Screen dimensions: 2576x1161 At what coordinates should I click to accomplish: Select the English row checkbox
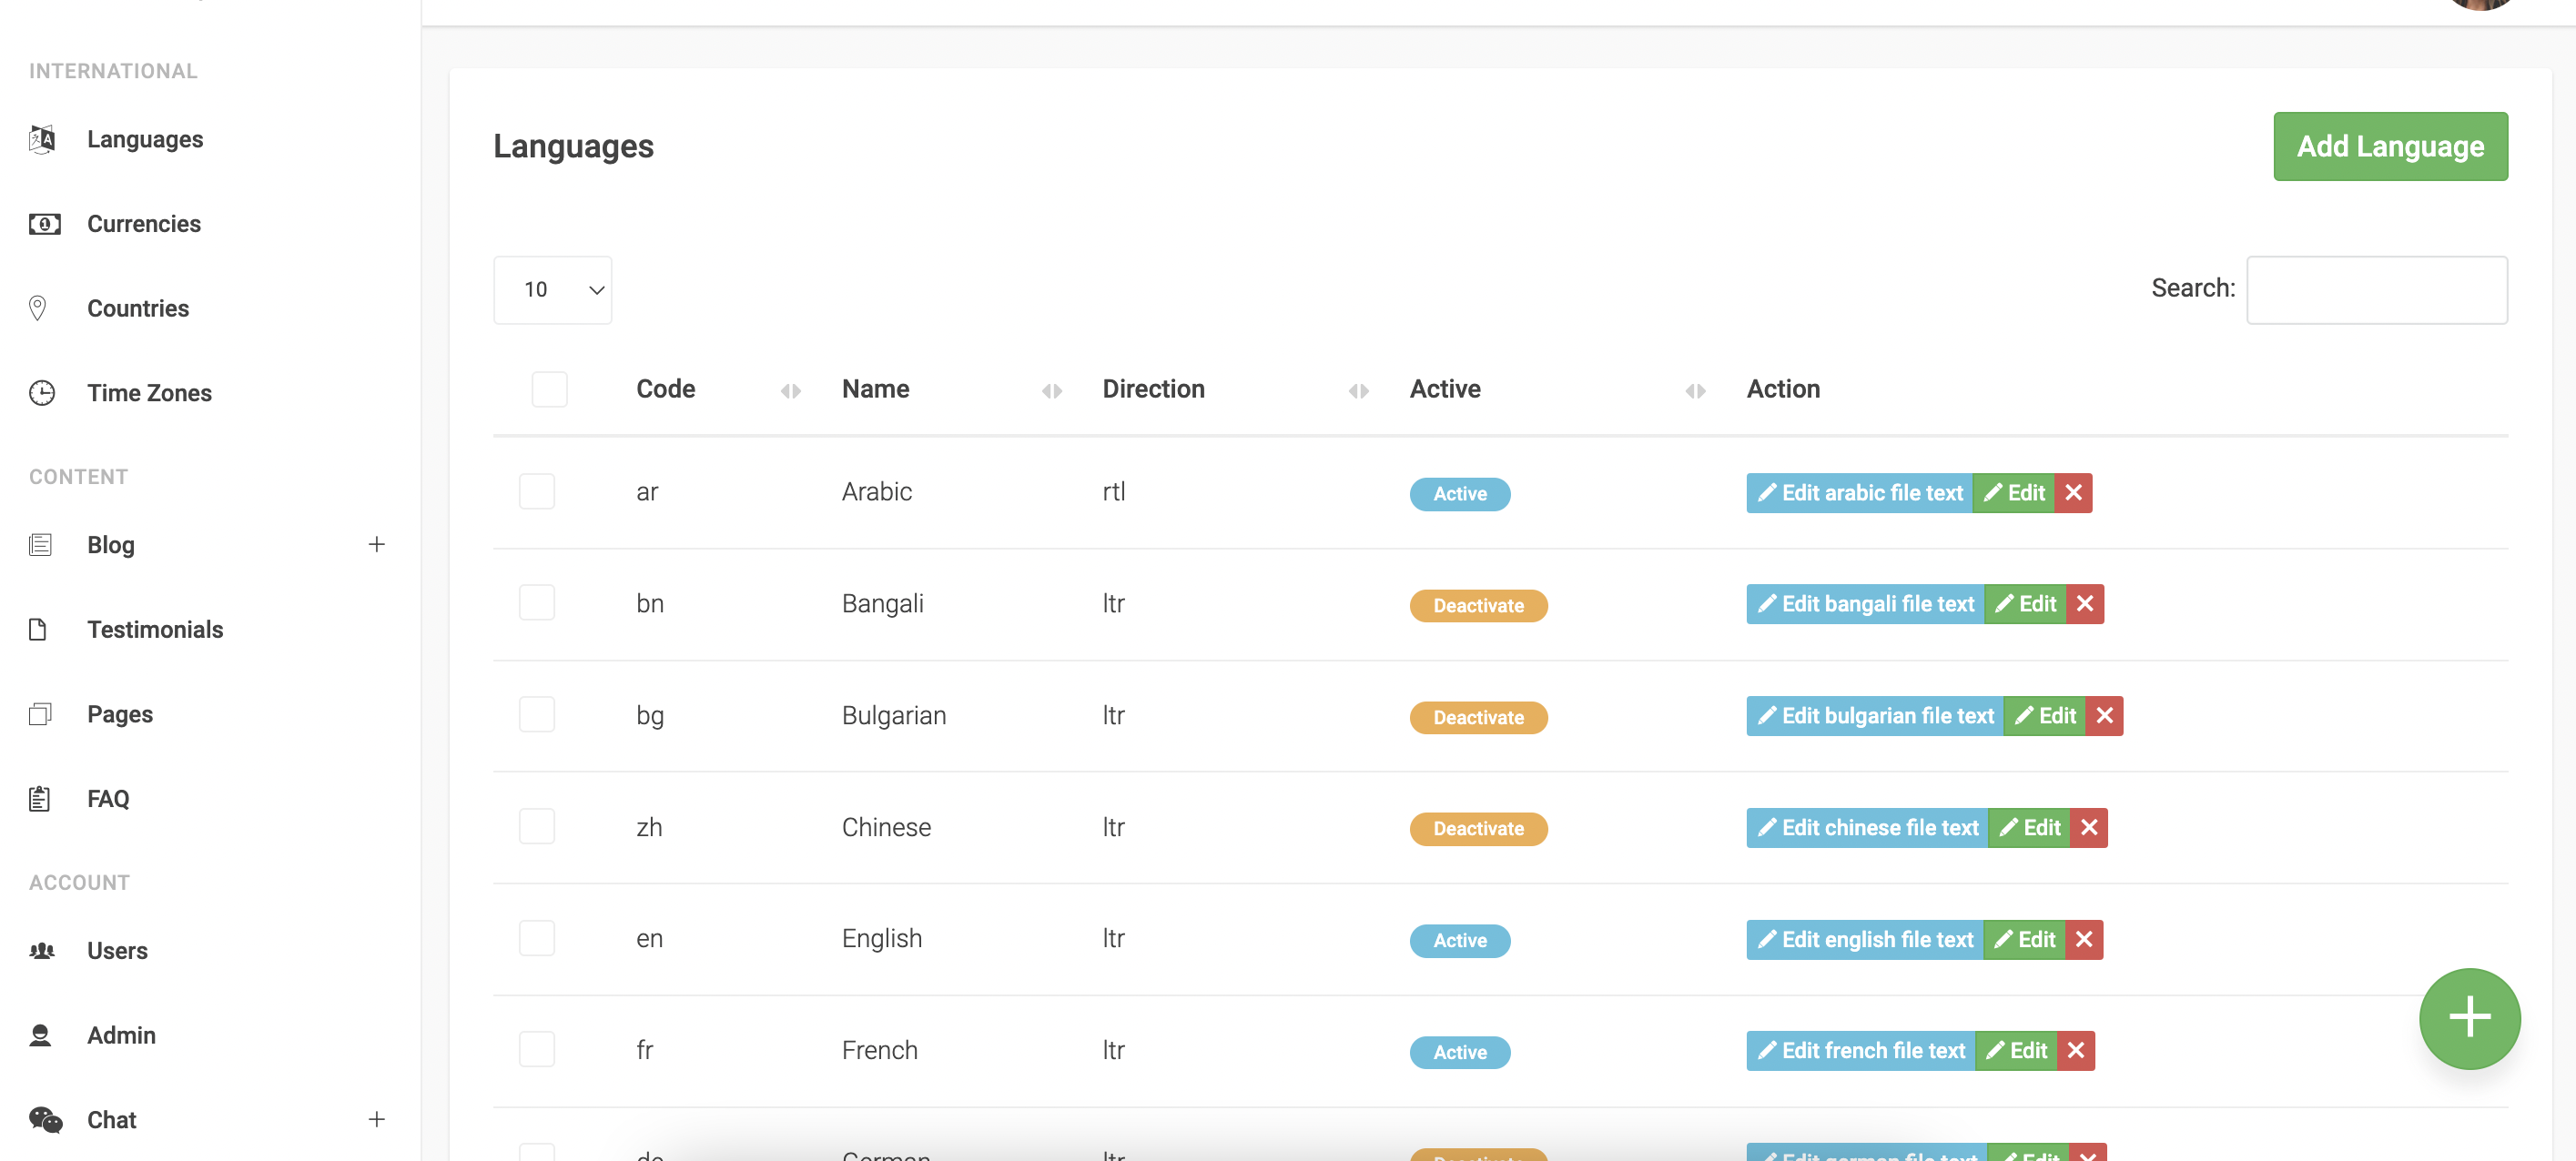pyautogui.click(x=537, y=938)
